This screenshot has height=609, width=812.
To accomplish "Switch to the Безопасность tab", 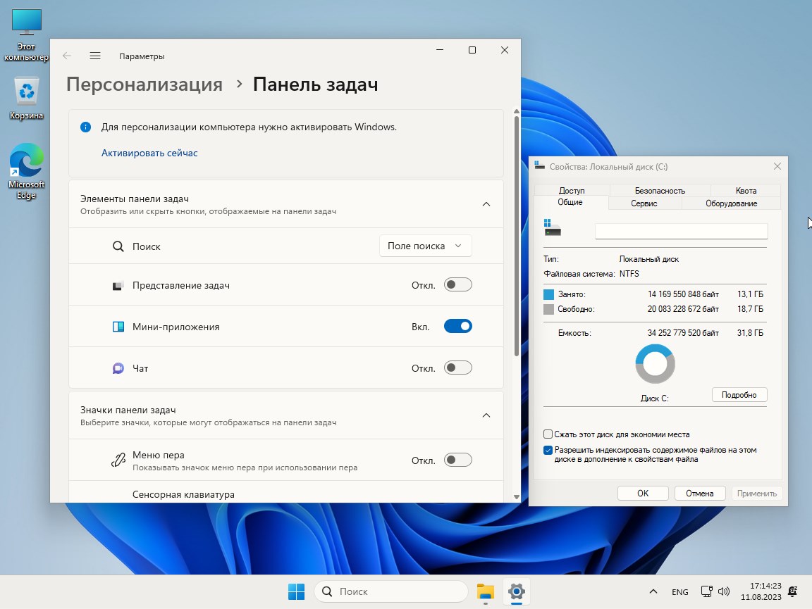I will [660, 190].
